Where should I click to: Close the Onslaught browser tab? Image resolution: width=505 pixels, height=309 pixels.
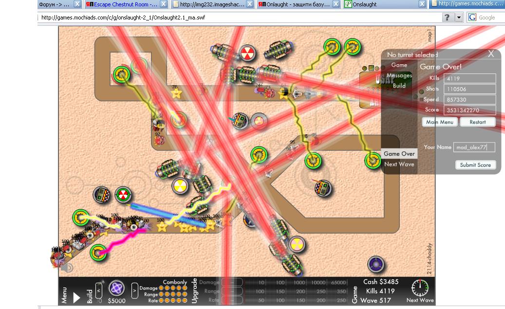pos(422,4)
